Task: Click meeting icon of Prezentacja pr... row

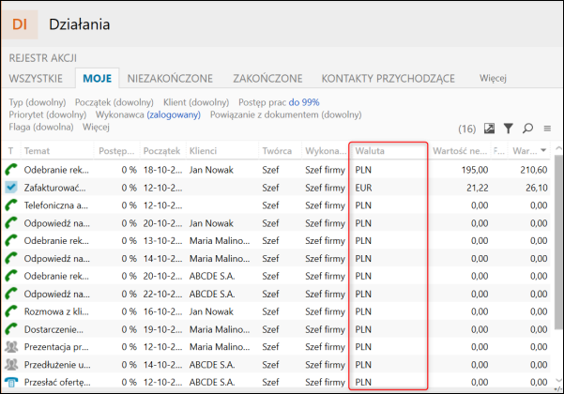Action: (x=11, y=347)
